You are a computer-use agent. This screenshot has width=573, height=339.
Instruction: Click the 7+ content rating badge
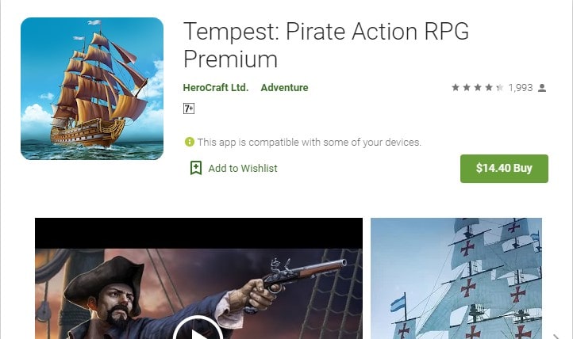(189, 109)
